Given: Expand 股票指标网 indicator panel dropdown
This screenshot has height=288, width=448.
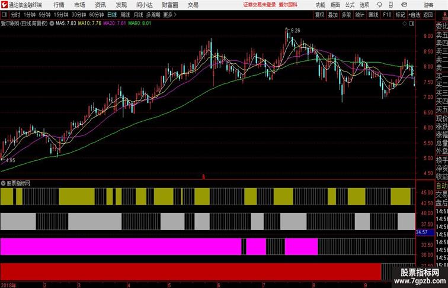Looking at the screenshot, I should [x=3, y=183].
